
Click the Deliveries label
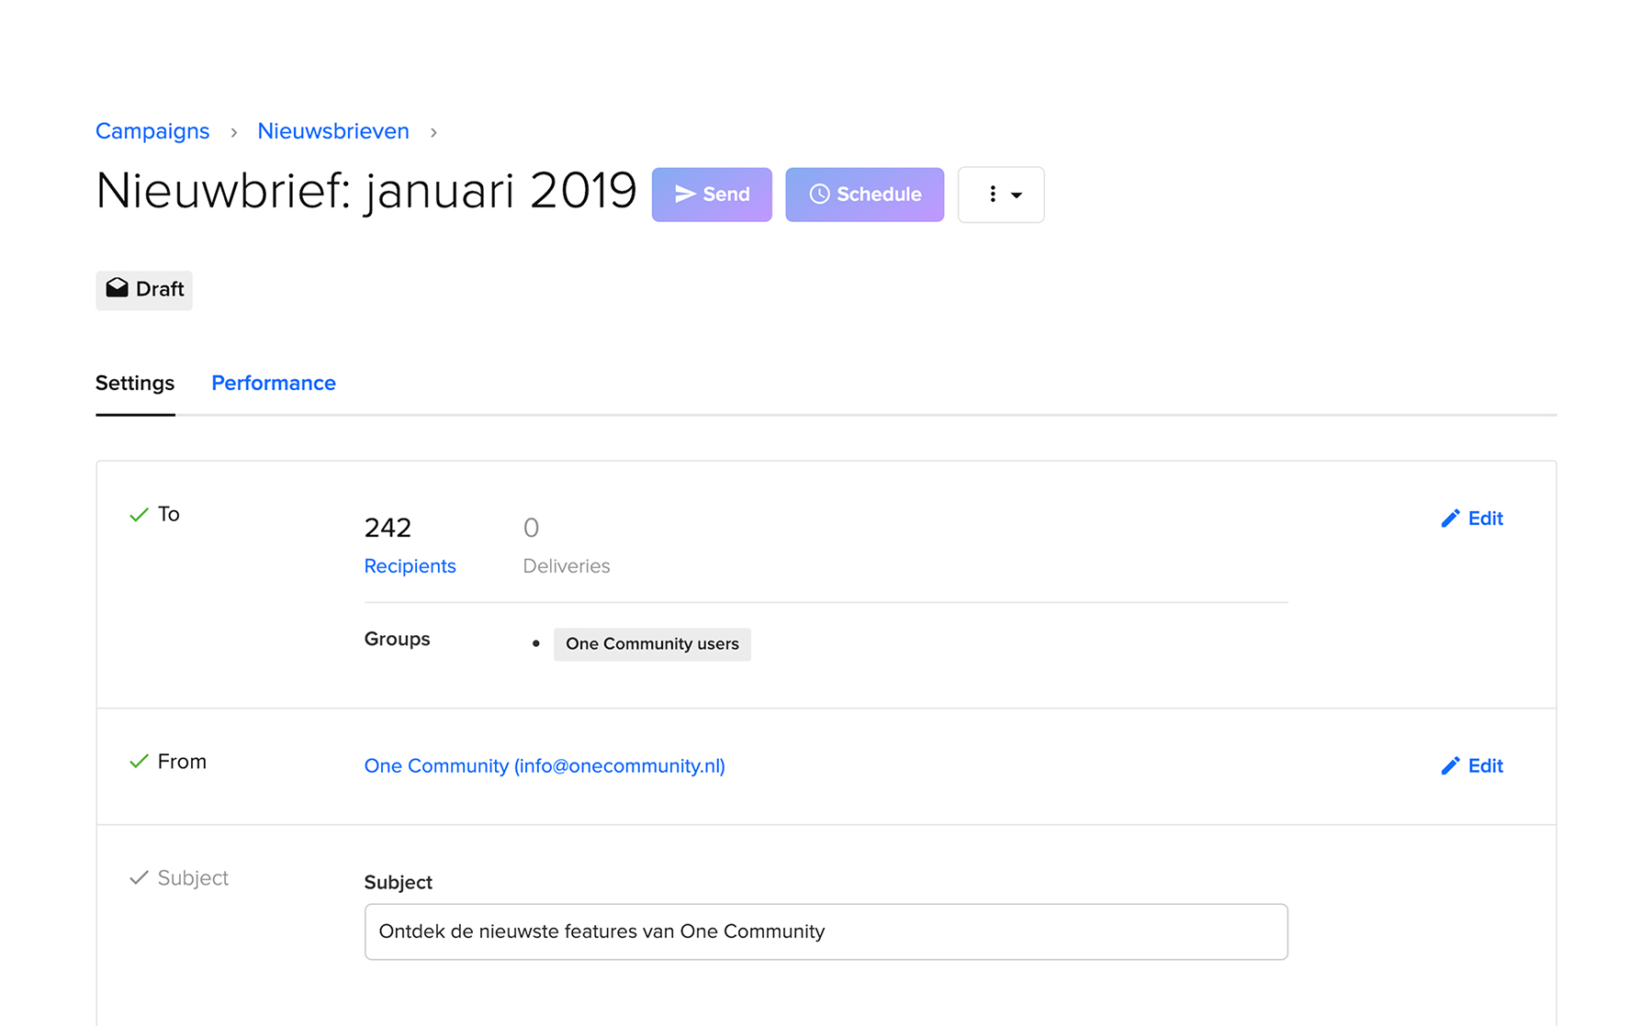(567, 566)
